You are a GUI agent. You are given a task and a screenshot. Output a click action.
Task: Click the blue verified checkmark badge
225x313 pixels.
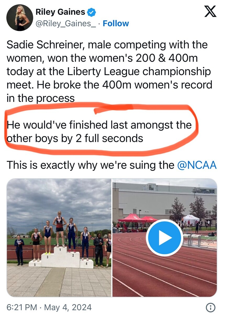[91, 12]
